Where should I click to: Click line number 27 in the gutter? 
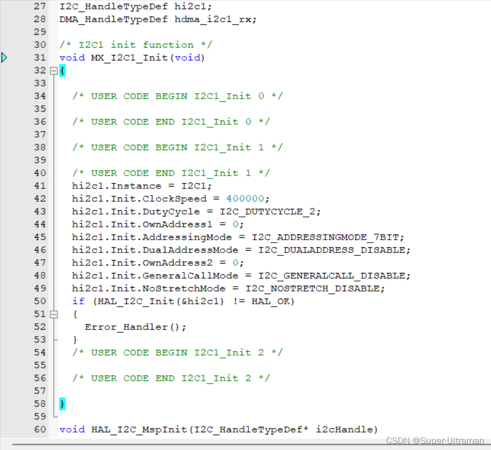click(x=39, y=6)
